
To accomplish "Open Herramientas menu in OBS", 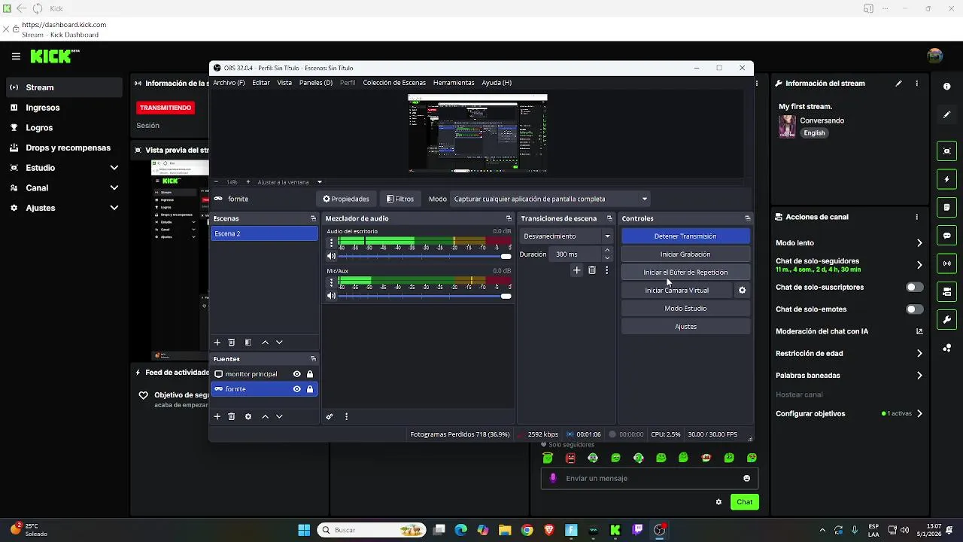I will coord(454,83).
